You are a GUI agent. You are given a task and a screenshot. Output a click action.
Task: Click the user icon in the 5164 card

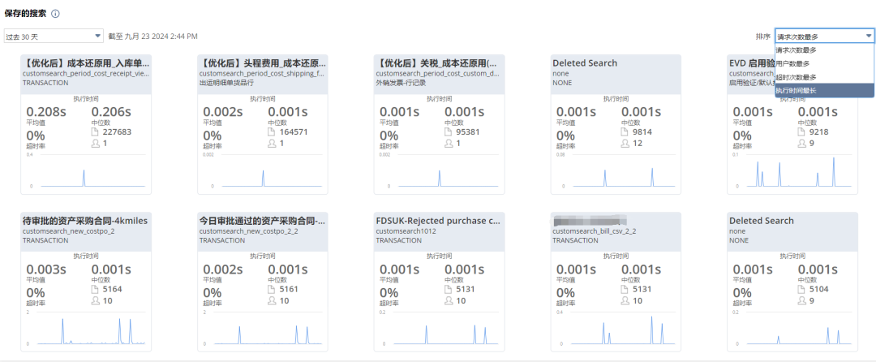tap(95, 301)
